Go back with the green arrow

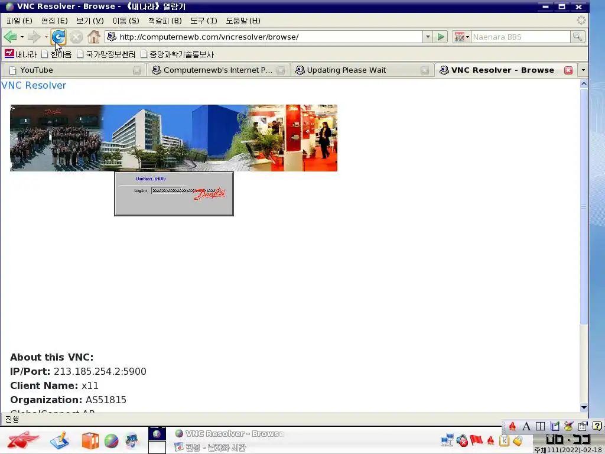click(11, 37)
